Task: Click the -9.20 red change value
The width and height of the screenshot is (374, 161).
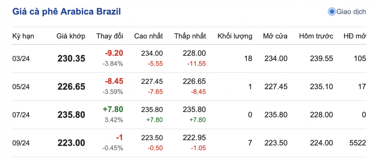Action: (x=114, y=54)
